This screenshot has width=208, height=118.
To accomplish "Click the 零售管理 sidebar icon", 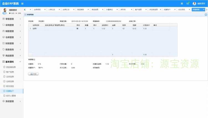I will pos(4,19).
